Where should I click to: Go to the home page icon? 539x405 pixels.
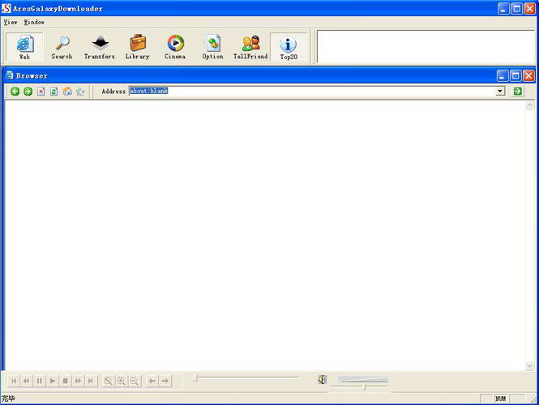[67, 92]
